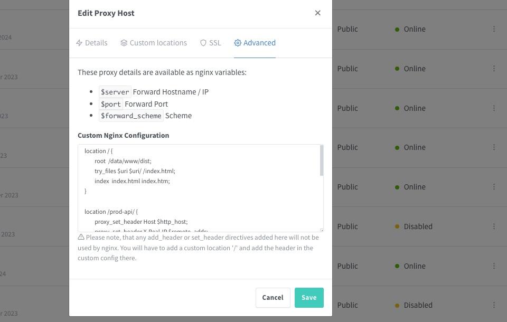Cancel editing the proxy host
507x322 pixels.
point(273,298)
